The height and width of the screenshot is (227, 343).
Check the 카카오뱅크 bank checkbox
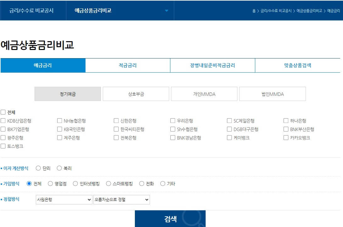click(x=286, y=137)
